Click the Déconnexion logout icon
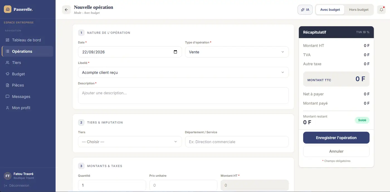This screenshot has width=390, height=192. click(x=6, y=186)
